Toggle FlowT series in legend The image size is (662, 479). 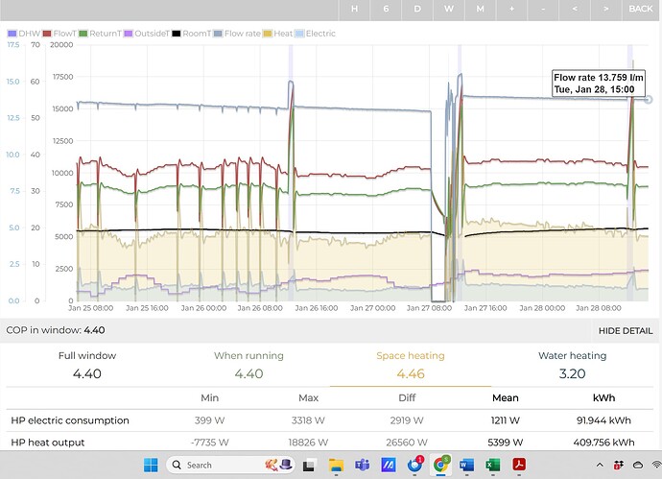coord(59,34)
